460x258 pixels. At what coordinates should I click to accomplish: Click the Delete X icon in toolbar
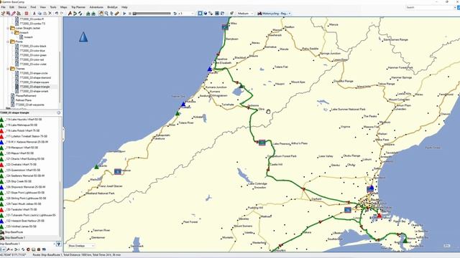(x=50, y=14)
